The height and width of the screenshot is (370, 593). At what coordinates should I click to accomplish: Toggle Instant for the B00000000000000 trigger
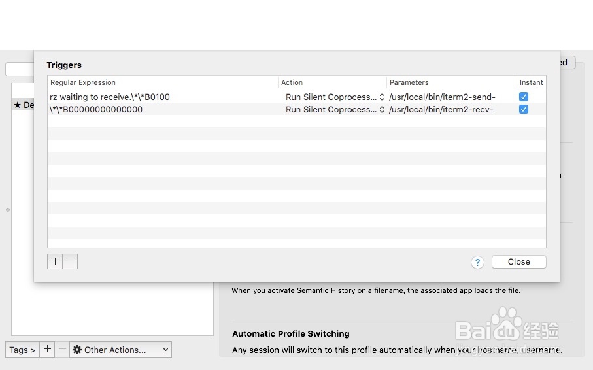coord(523,109)
